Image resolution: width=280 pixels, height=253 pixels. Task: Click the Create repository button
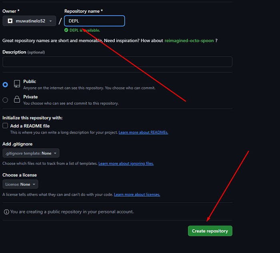point(210,231)
